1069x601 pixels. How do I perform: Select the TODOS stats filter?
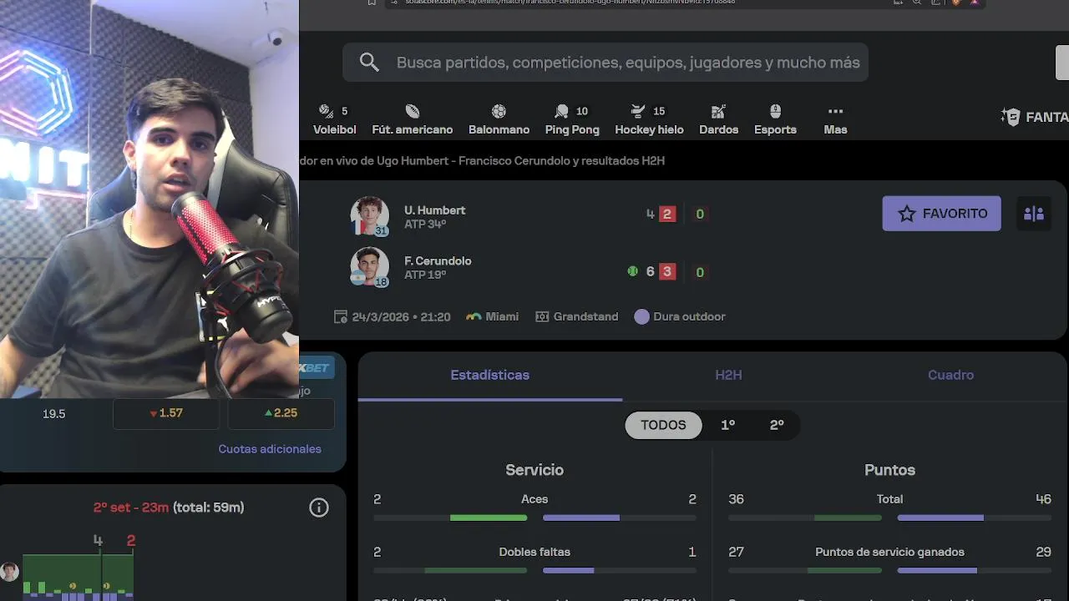tap(663, 425)
